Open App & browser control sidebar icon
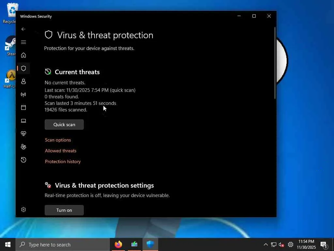334x251 pixels. [x=23, y=108]
